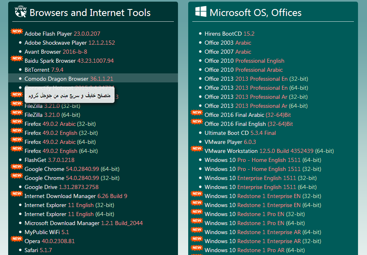Choose Firefox 49.0.2 English (64-bit)
The width and height of the screenshot is (367, 255).
point(61,151)
